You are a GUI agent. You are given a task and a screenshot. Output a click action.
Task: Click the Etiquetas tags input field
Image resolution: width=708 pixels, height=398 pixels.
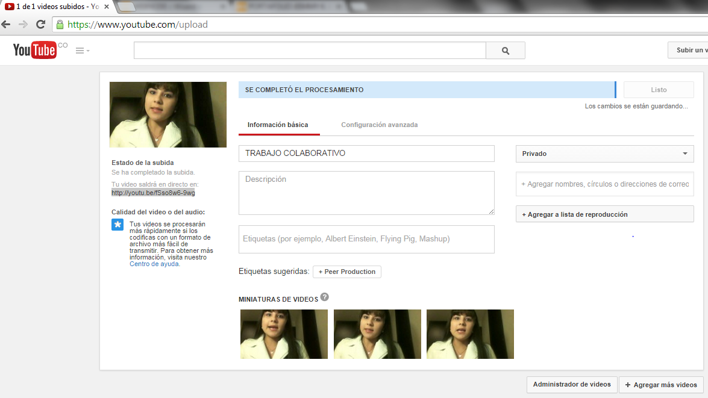click(366, 239)
